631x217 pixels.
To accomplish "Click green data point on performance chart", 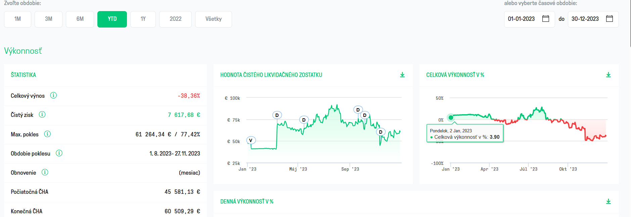I will (x=451, y=118).
